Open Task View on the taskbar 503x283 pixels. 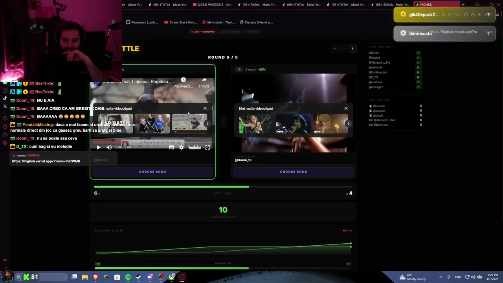(74, 277)
